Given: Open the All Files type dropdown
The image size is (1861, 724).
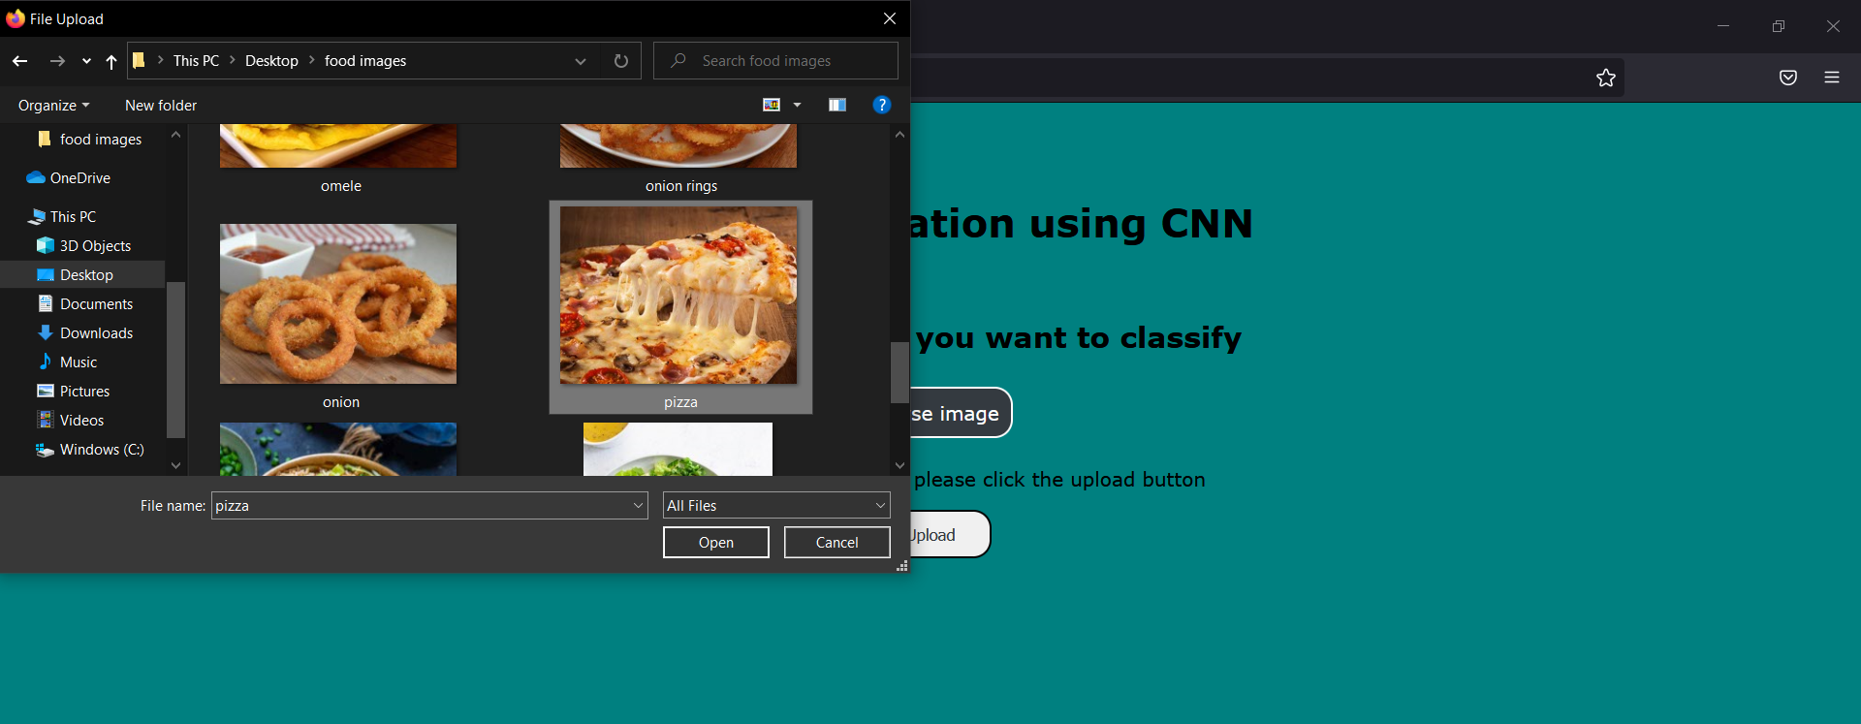Looking at the screenshot, I should pos(776,506).
